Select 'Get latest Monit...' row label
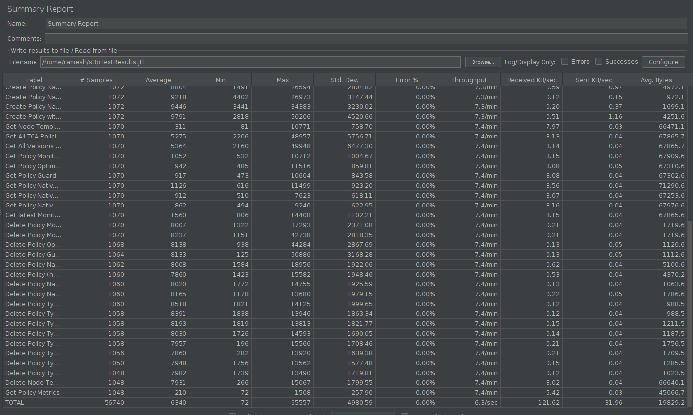 tap(33, 215)
